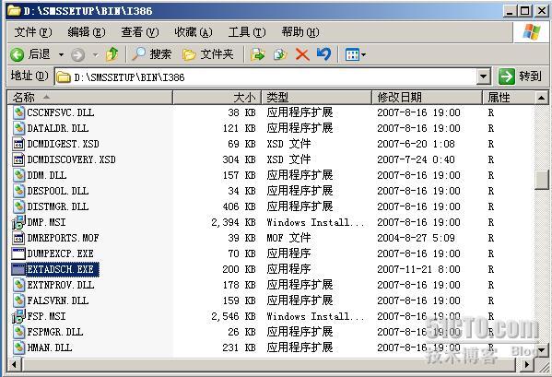
Task: Select the DCMDIGEST.XSD file icon
Action: click(18, 144)
